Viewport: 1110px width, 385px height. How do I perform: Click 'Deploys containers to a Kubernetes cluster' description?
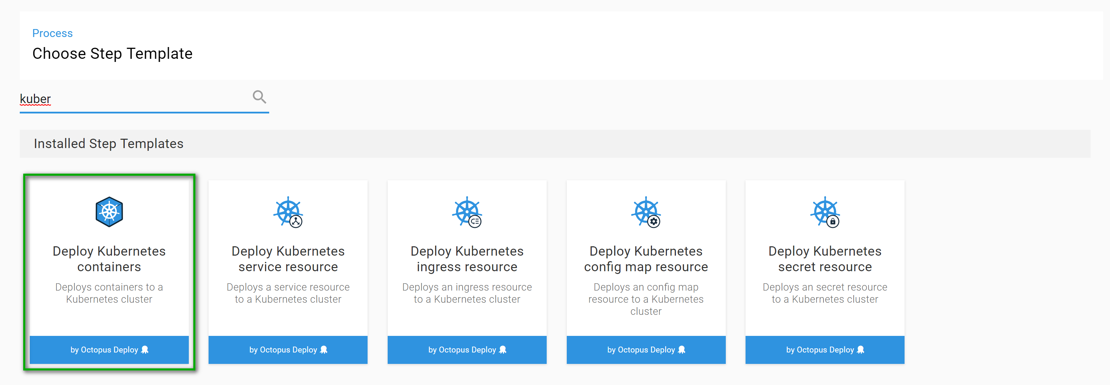pos(109,293)
